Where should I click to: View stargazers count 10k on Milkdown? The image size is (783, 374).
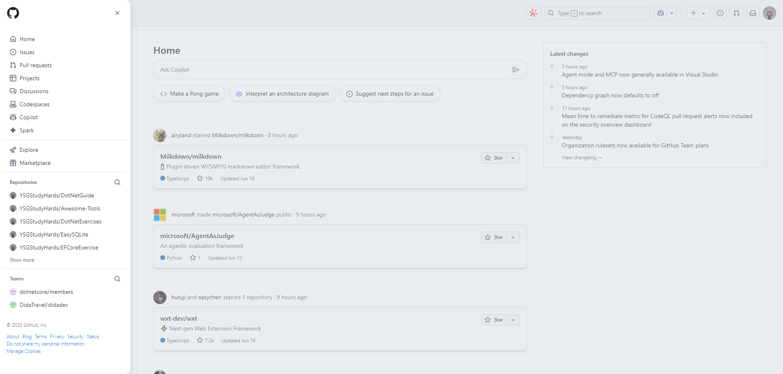[x=205, y=178]
